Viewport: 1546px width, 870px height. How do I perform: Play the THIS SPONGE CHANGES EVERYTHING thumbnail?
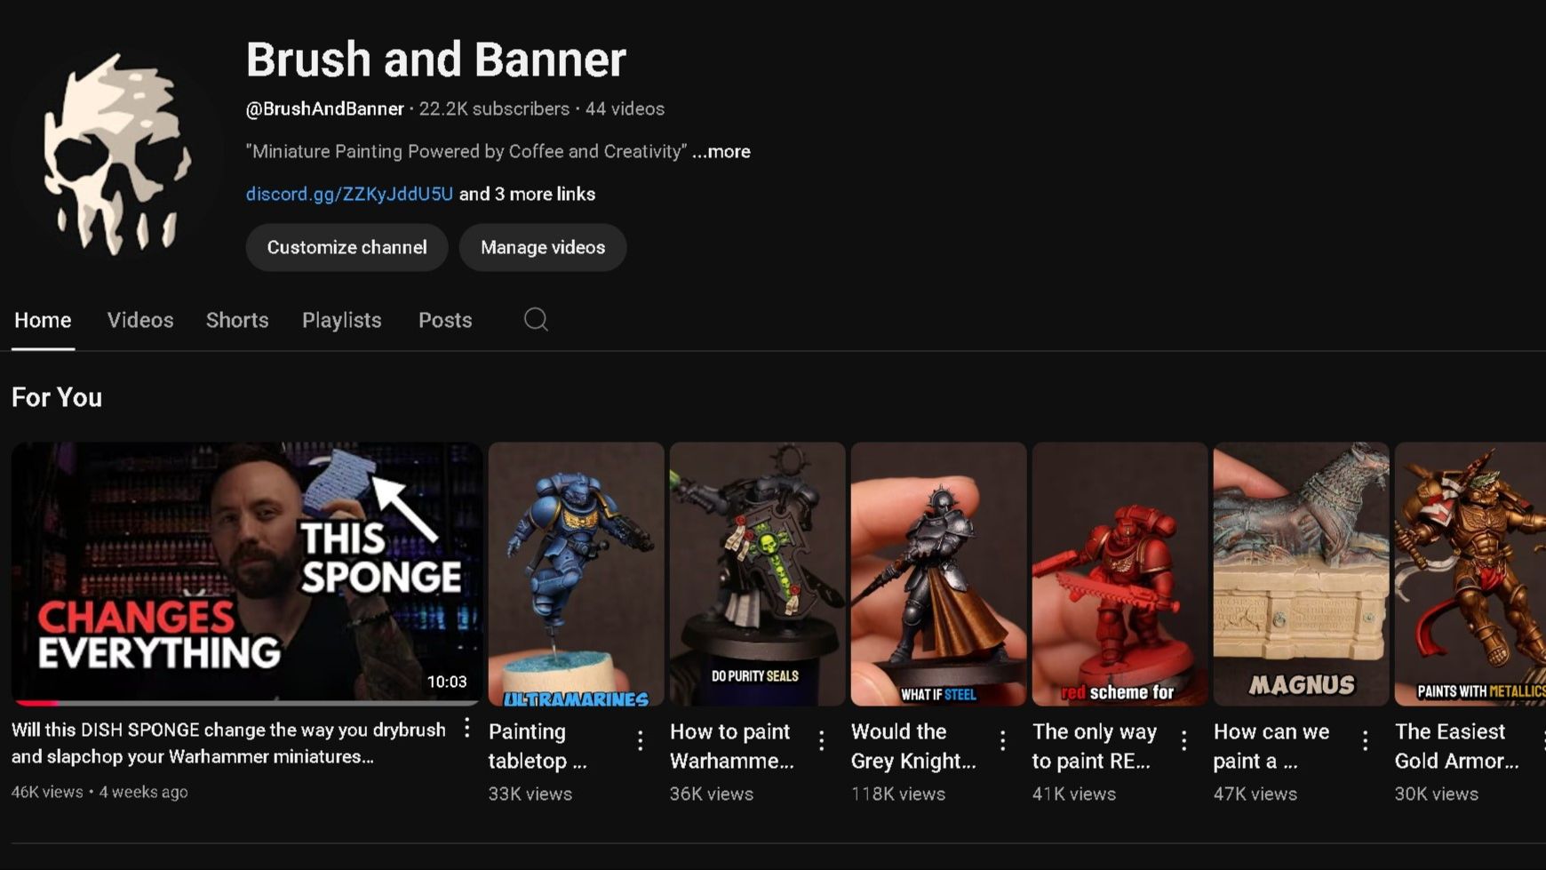[x=247, y=574]
